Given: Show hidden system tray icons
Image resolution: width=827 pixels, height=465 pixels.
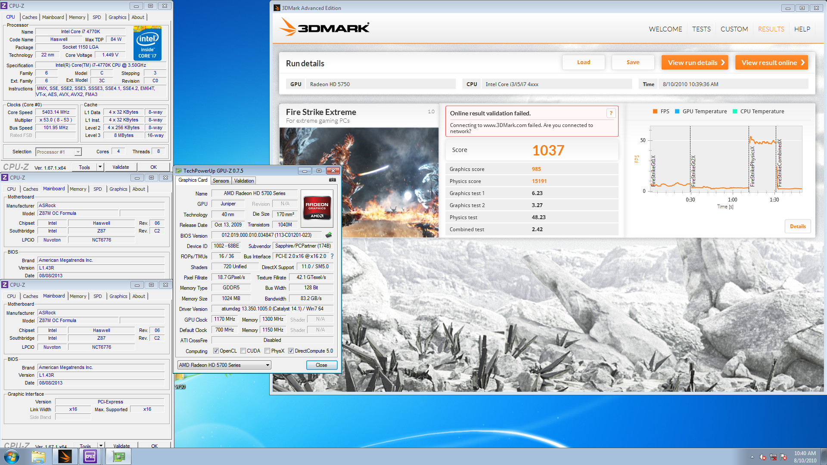Looking at the screenshot, I should 752,457.
